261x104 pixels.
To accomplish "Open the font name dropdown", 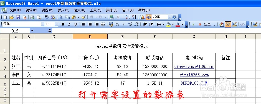I will (x=43, y=24).
